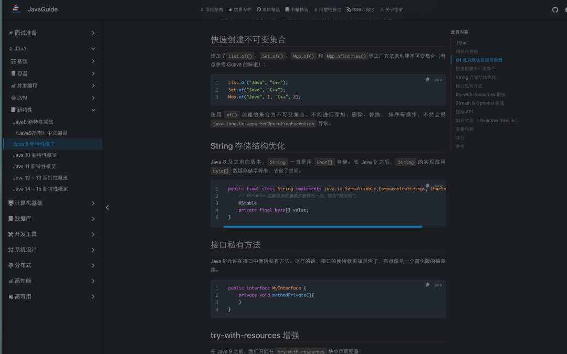This screenshot has width=567, height=354.
Task: Copy the MyInterface code block
Action: tap(427, 285)
